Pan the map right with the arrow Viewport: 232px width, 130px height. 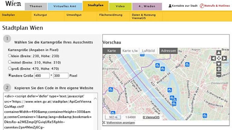224,58
